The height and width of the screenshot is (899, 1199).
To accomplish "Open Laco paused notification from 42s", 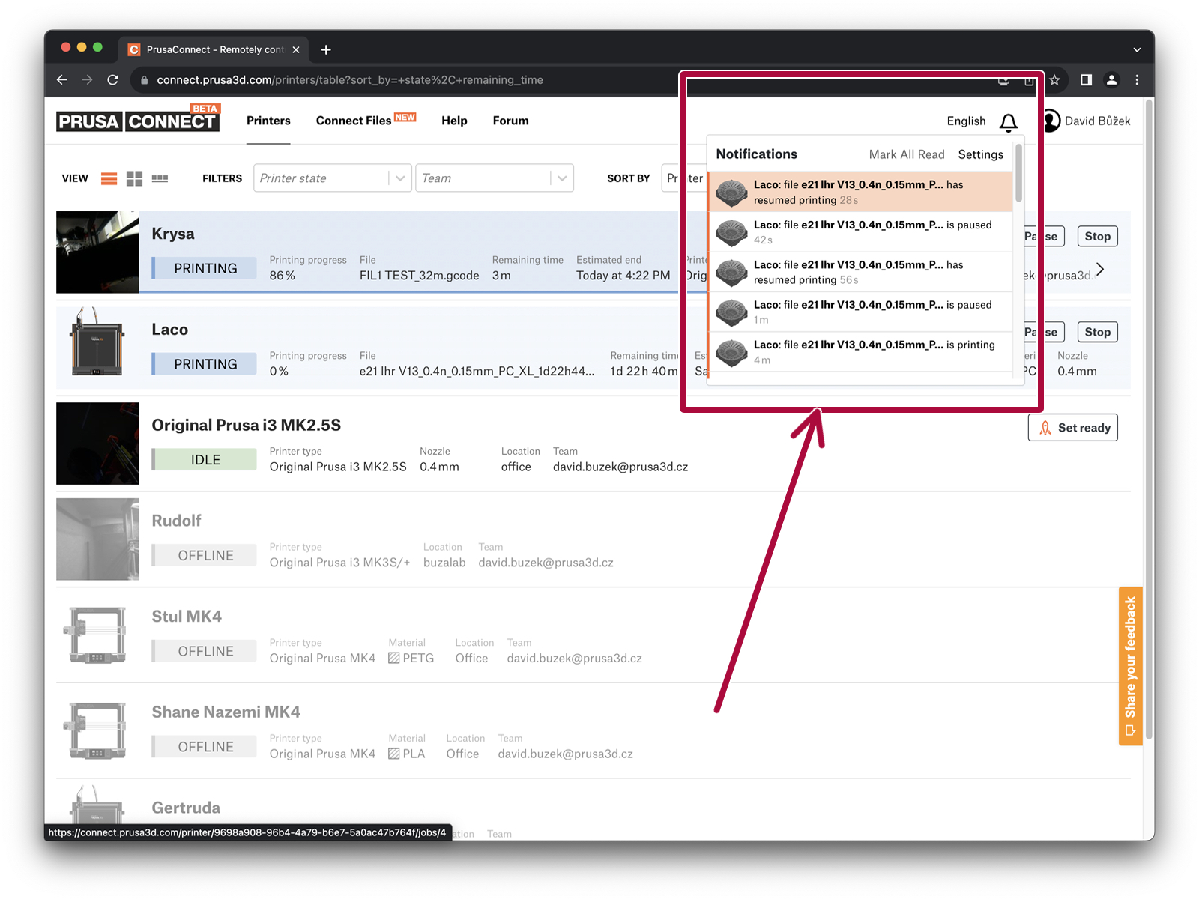I will pyautogui.click(x=860, y=232).
